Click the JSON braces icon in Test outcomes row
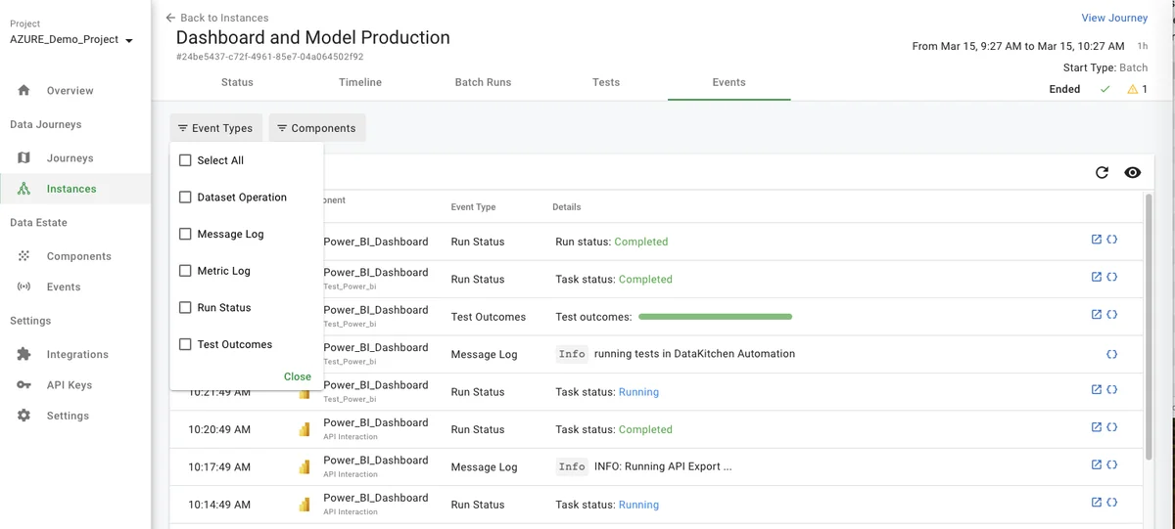1175x529 pixels. click(1112, 315)
